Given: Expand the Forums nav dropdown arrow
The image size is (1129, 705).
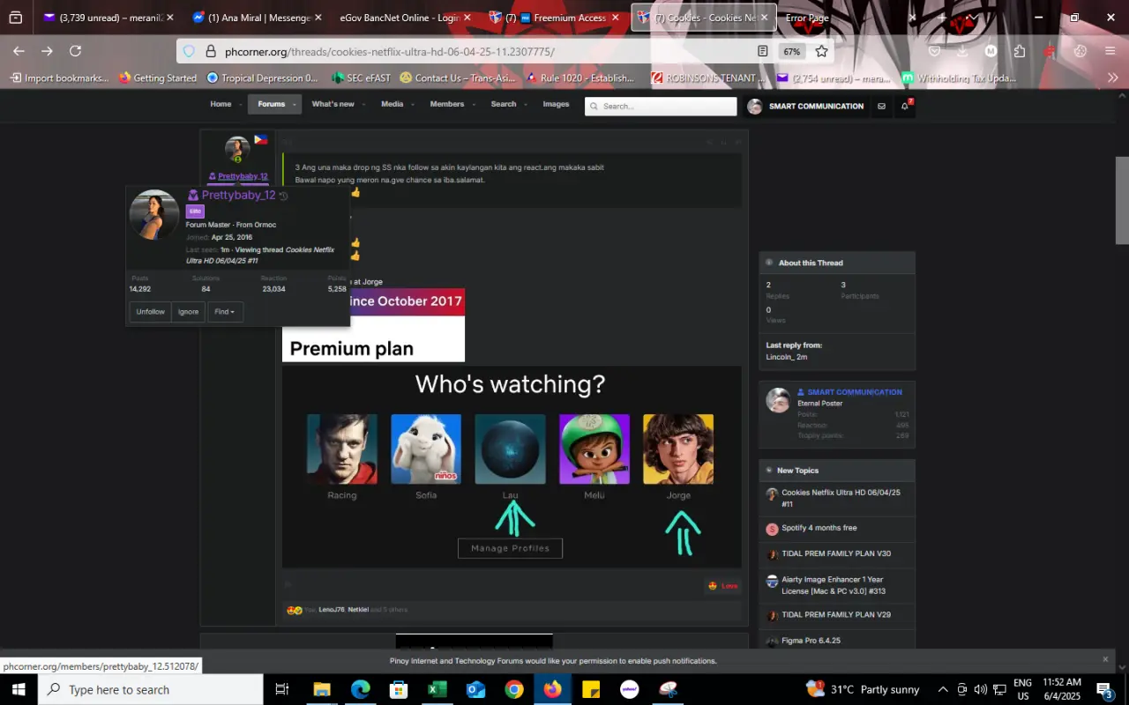Looking at the screenshot, I should [295, 105].
